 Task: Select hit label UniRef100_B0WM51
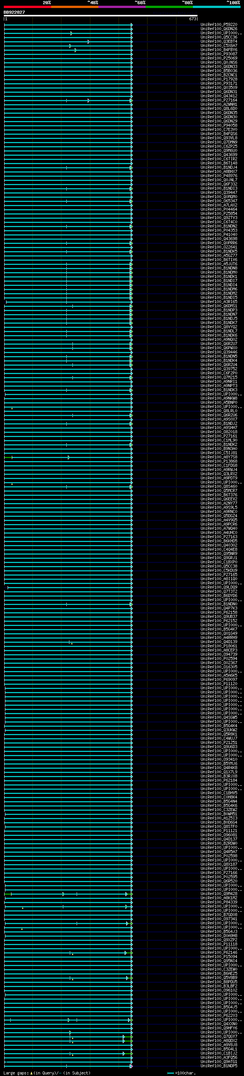pyautogui.click(x=219, y=814)
